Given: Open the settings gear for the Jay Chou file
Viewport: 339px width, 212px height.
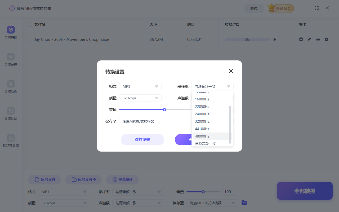Looking at the screenshot, I should pyautogui.click(x=301, y=39).
